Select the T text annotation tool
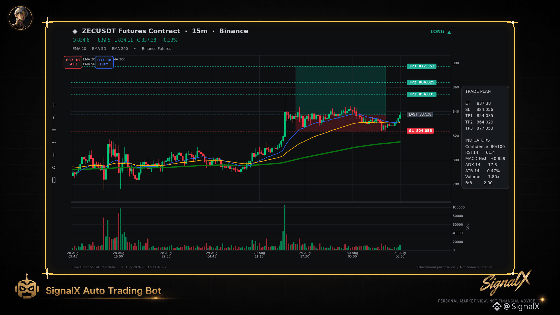The height and width of the screenshot is (315, 560). 54,155
